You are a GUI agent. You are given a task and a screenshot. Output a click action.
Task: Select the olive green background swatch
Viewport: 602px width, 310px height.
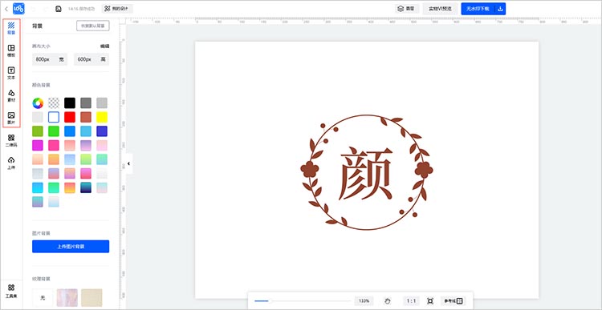click(x=38, y=131)
